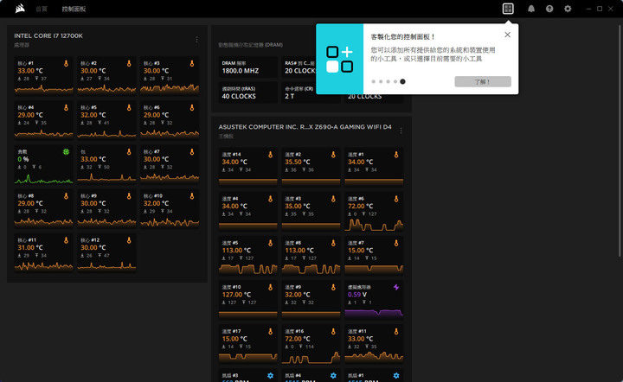623x382 pixels.
Task: Select the 溫度 #8 113.00 °C tile
Action: (x=311, y=255)
